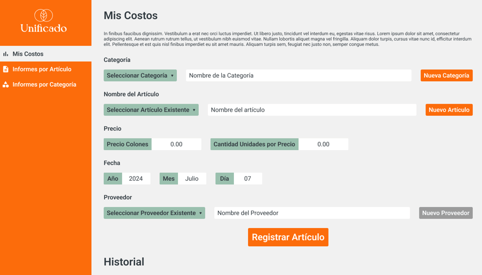Submit with the Registrar Artículo button
482x275 pixels.
288,237
